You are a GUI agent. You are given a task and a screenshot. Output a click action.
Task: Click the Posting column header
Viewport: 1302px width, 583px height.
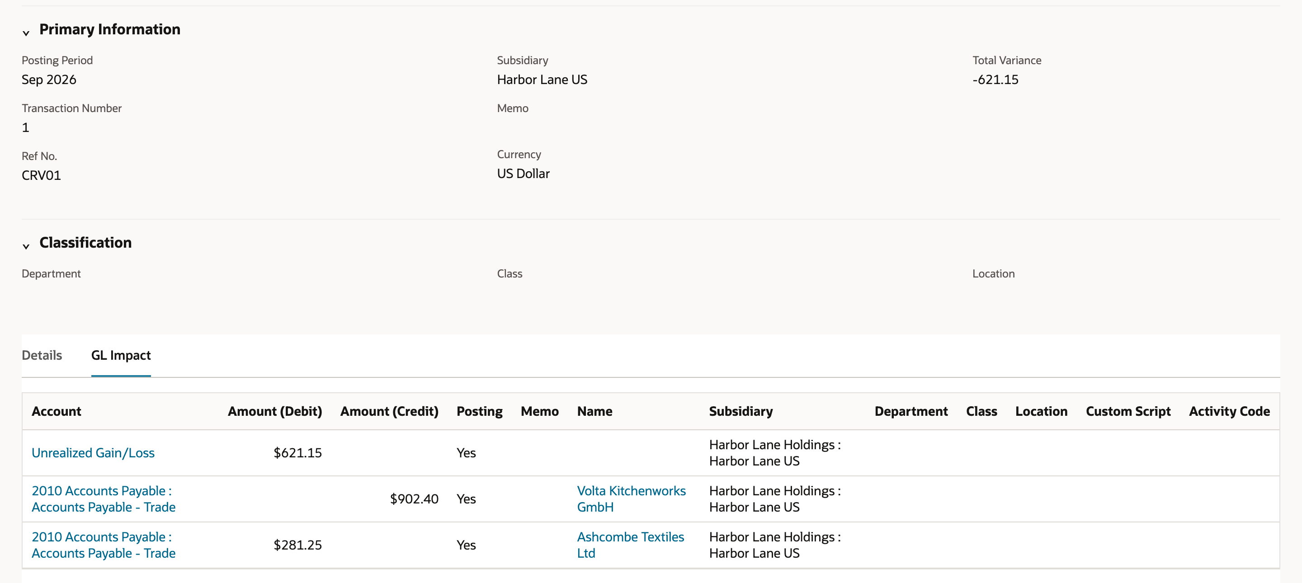point(480,411)
